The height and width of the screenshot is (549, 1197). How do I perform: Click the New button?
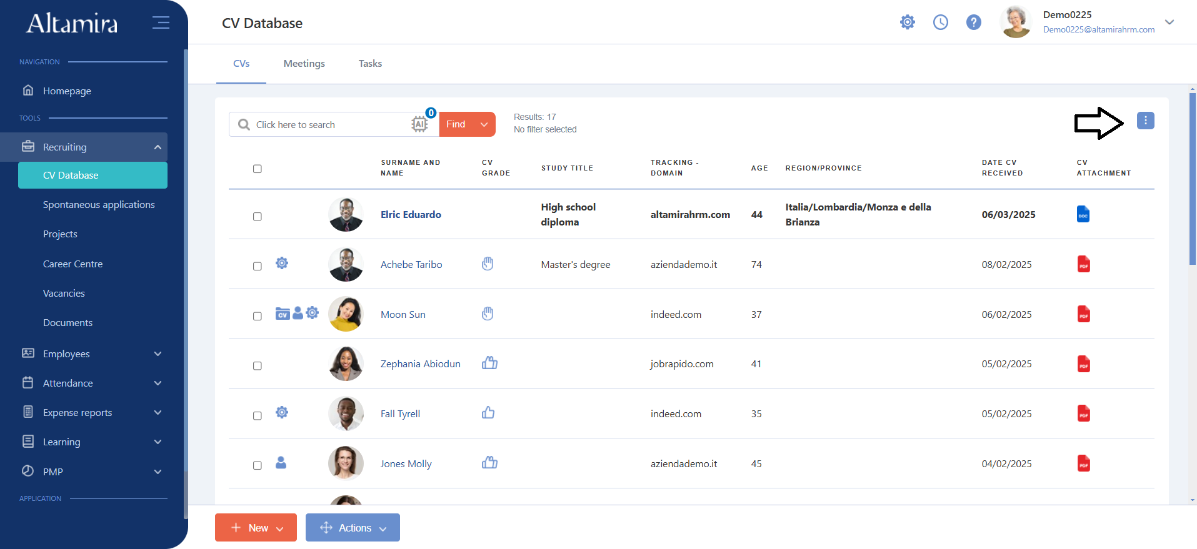(256, 528)
